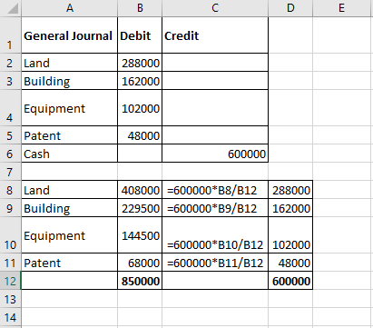This screenshot has width=373, height=328.
Task: Click the 'Credit' header cell
Action: coord(215,35)
